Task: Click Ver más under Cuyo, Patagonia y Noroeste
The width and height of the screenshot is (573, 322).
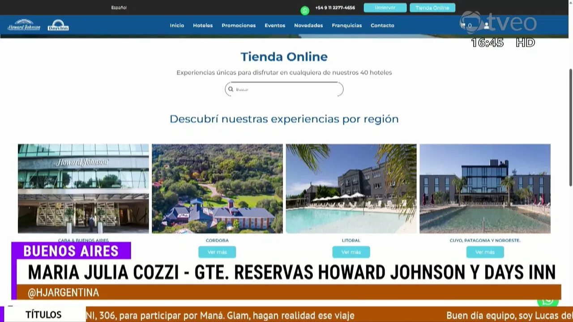Action: (x=485, y=252)
